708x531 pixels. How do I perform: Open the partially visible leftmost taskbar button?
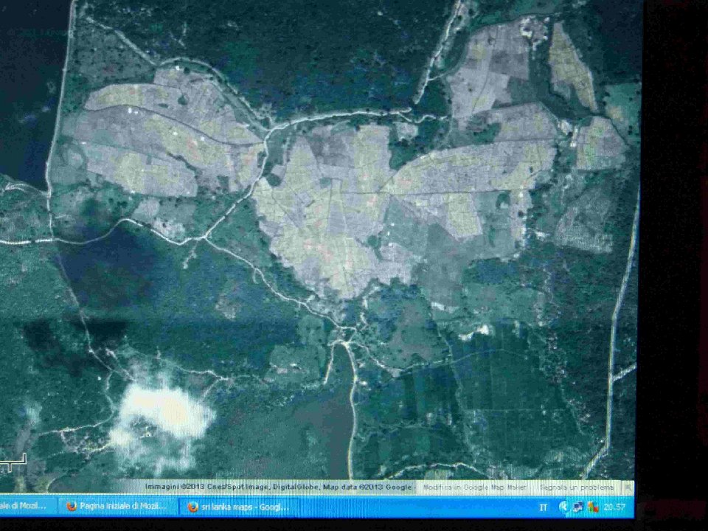click(x=24, y=507)
